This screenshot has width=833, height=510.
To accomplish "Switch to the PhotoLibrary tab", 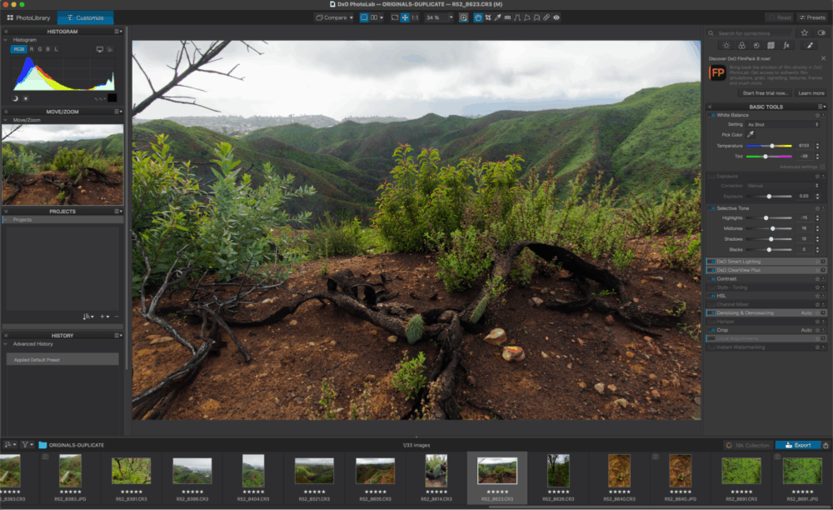I will pos(27,17).
